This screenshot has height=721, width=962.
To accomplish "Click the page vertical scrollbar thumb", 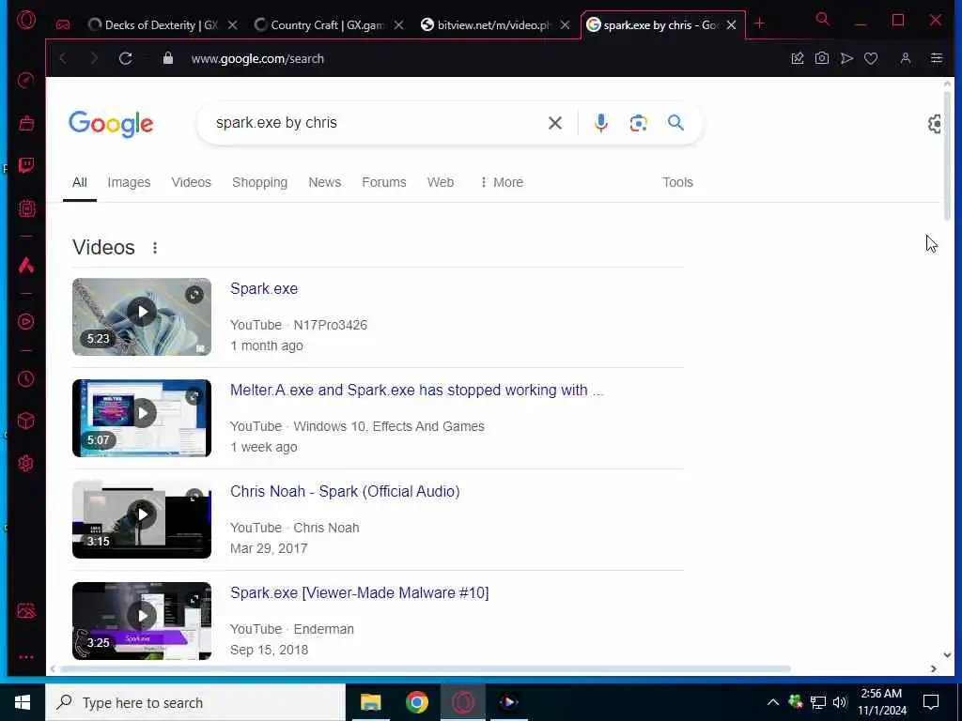I will 947,157.
